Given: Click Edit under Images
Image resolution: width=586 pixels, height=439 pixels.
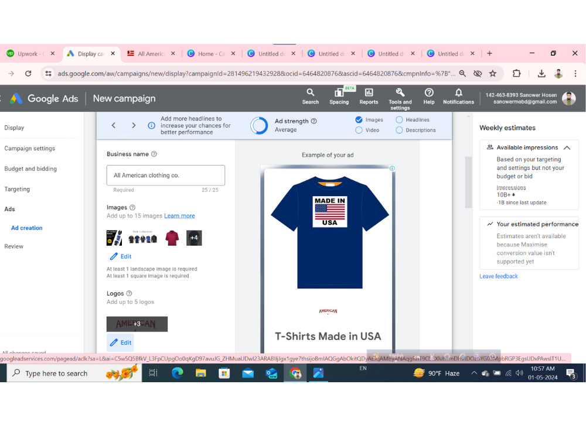Looking at the screenshot, I should [121, 256].
